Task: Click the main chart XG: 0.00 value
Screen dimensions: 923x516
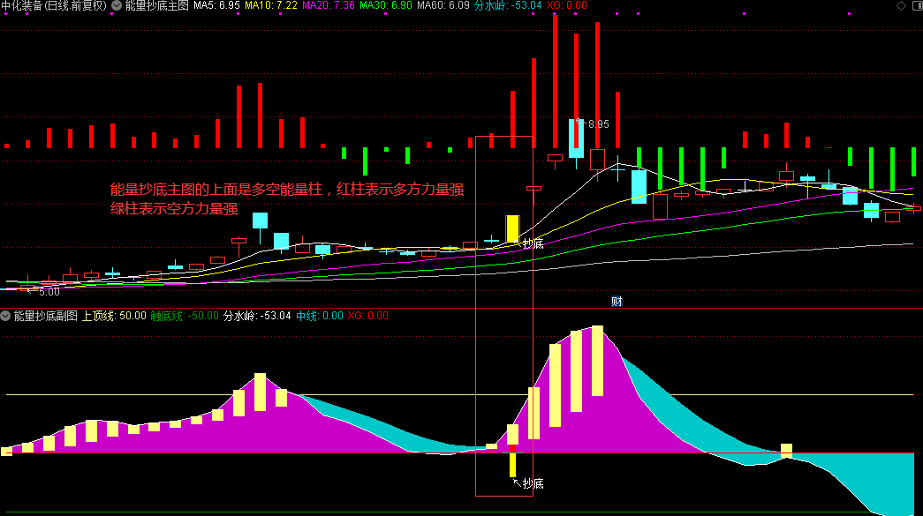Action: pyautogui.click(x=566, y=5)
